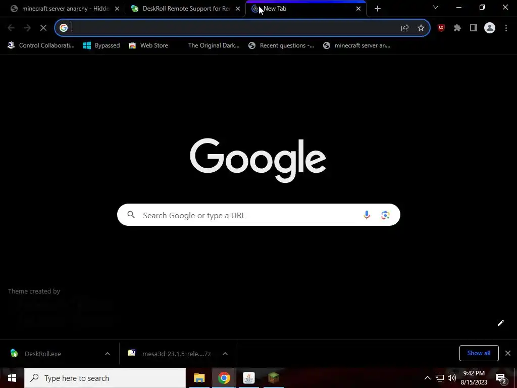Screen dimensions: 517x388
Task: Stop loading the page with the X button
Action: tap(43, 28)
